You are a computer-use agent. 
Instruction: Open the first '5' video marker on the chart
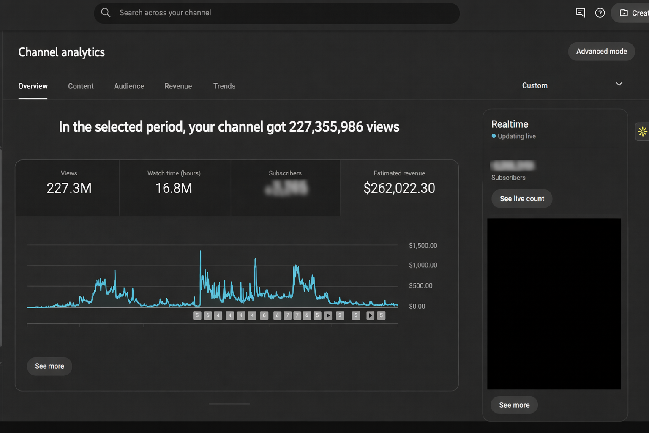tap(197, 315)
